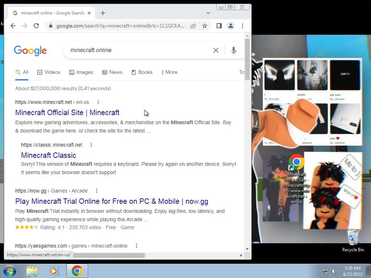Click the taskbar clock showing 5:39 AM

pyautogui.click(x=353, y=271)
